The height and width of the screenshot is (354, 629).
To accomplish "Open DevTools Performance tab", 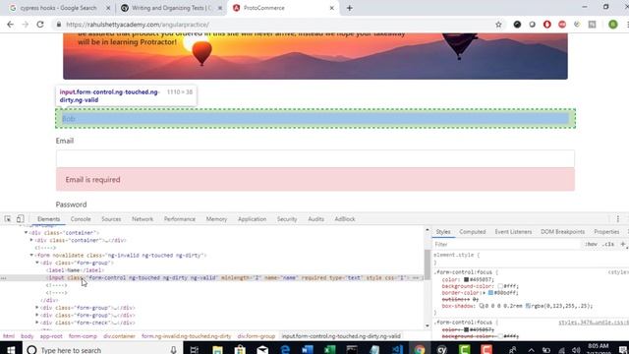I will [179, 219].
